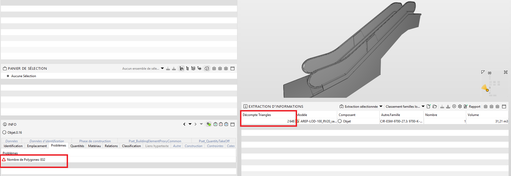511x176 pixels.
Task: Go forward to next object in Info panel
Action: click(x=195, y=124)
